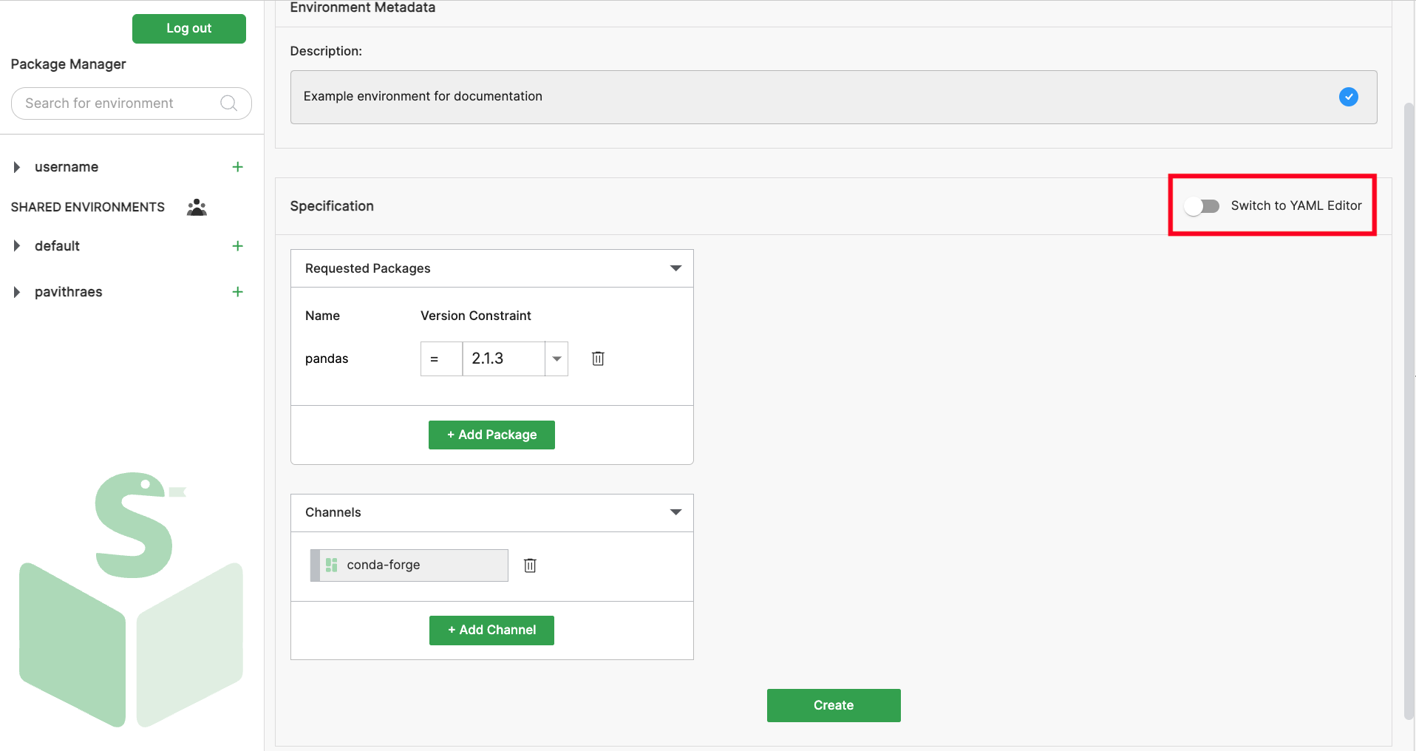Collapse the Channels section
This screenshot has height=751, width=1416.
(x=675, y=512)
